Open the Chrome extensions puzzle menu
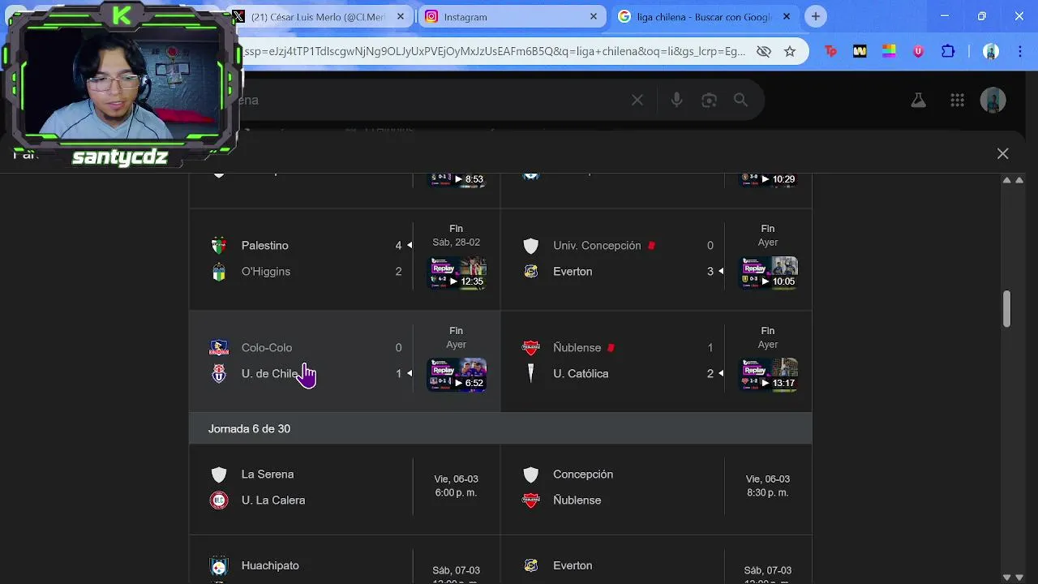Screen dimensions: 1038x584 [948, 51]
